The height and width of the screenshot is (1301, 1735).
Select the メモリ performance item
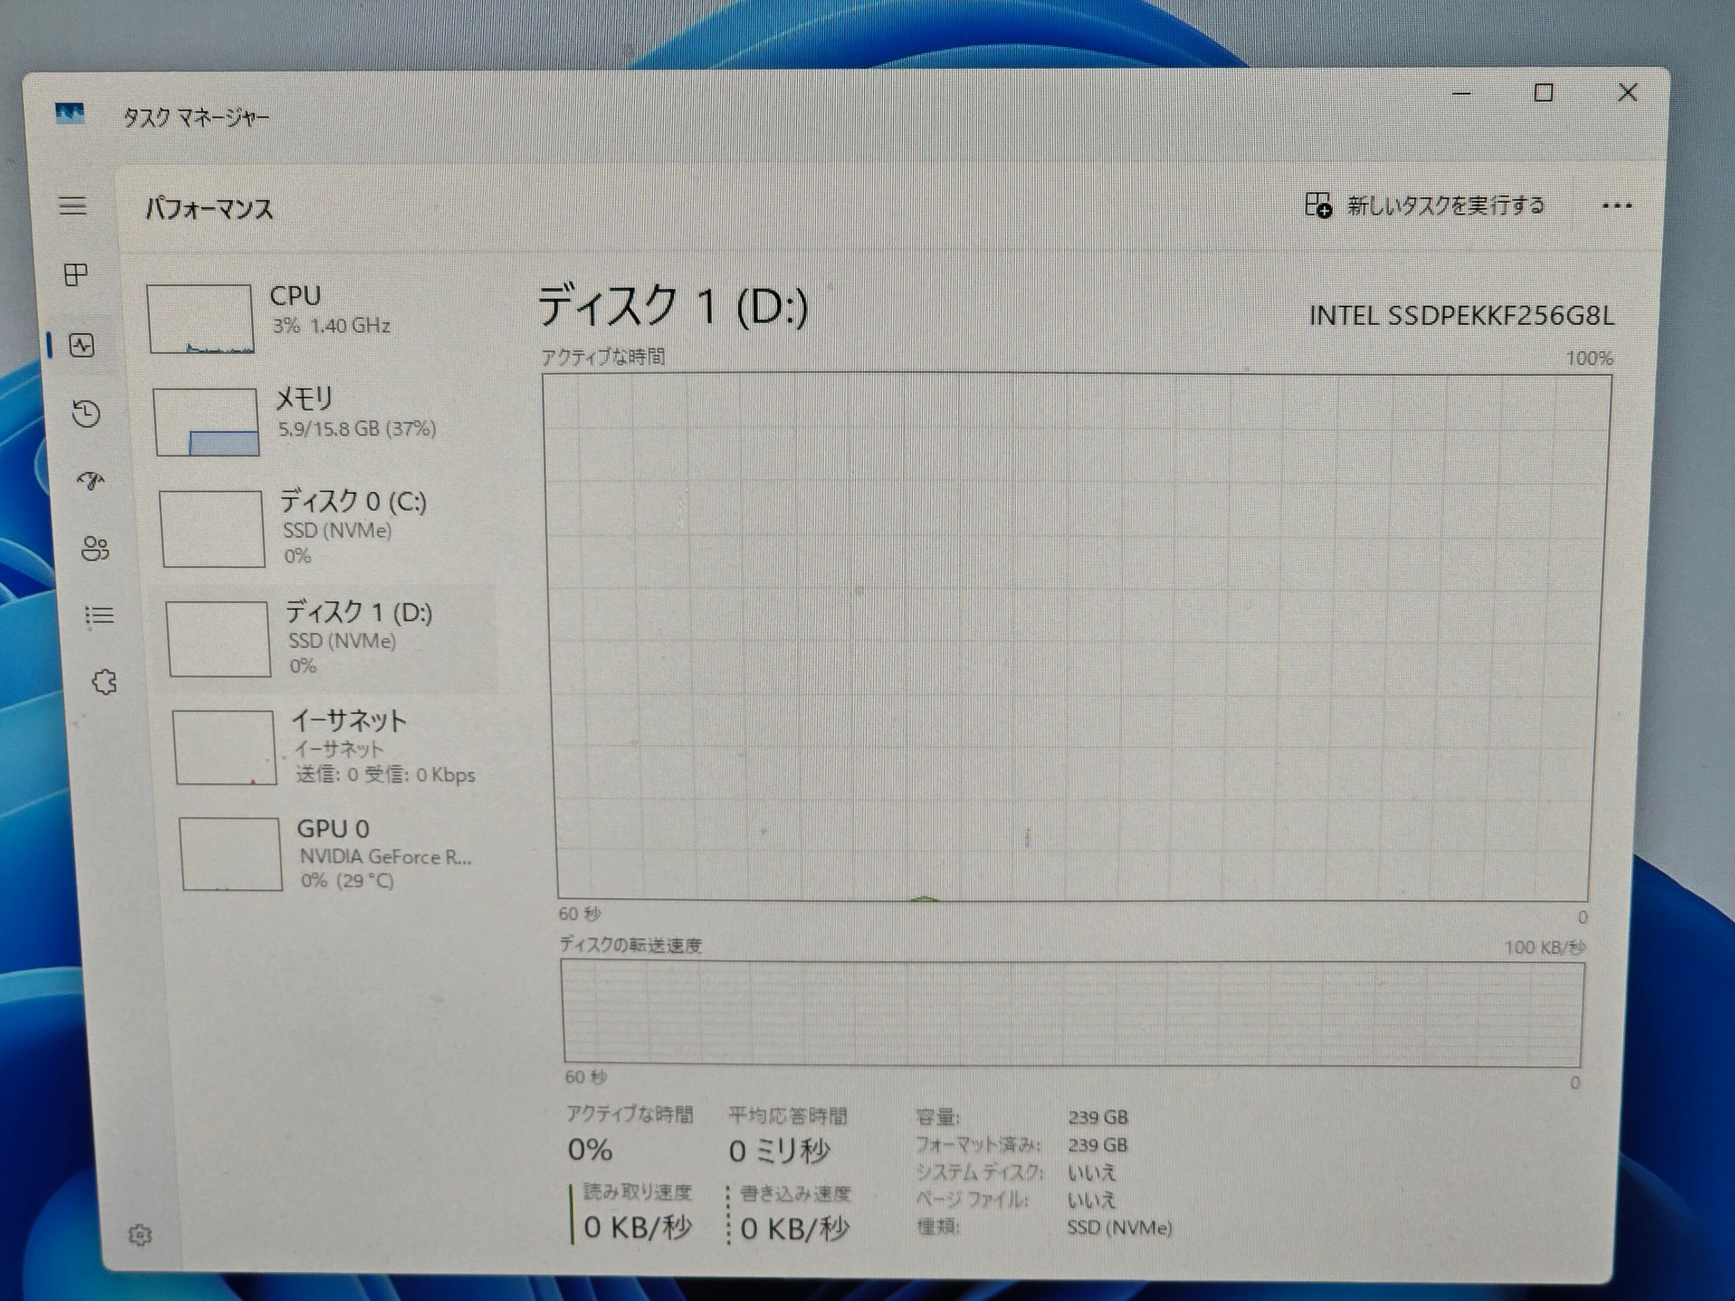tap(321, 421)
